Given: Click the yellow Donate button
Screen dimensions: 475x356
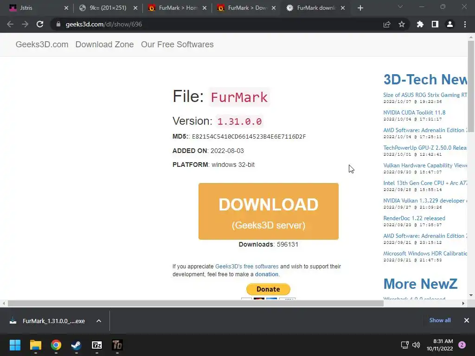Looking at the screenshot, I should [x=268, y=289].
